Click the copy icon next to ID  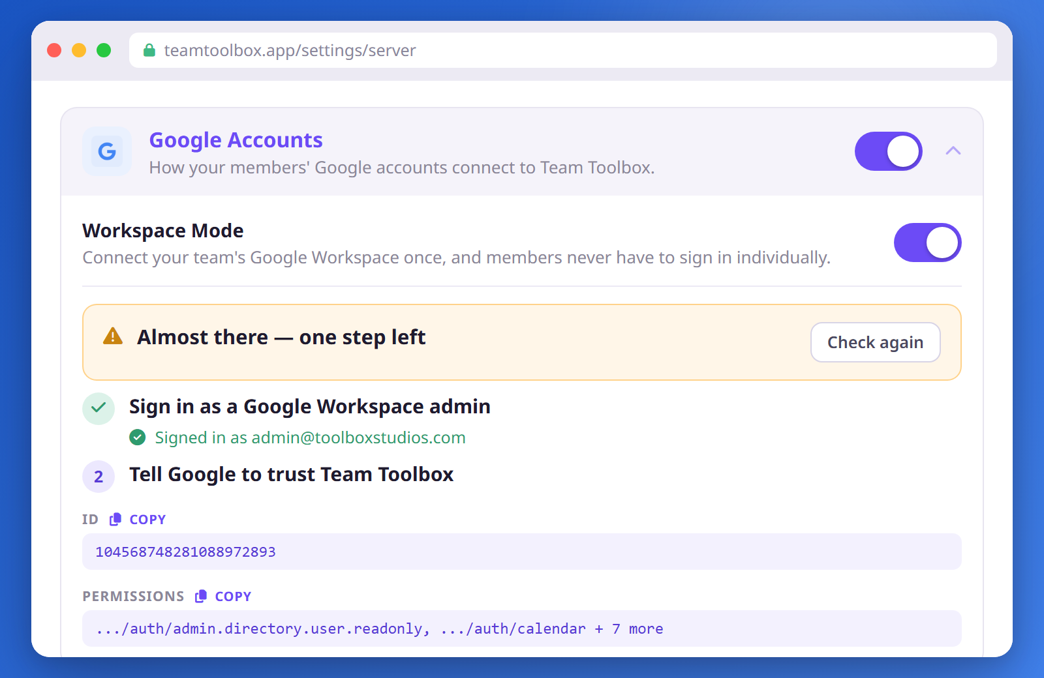pos(115,520)
